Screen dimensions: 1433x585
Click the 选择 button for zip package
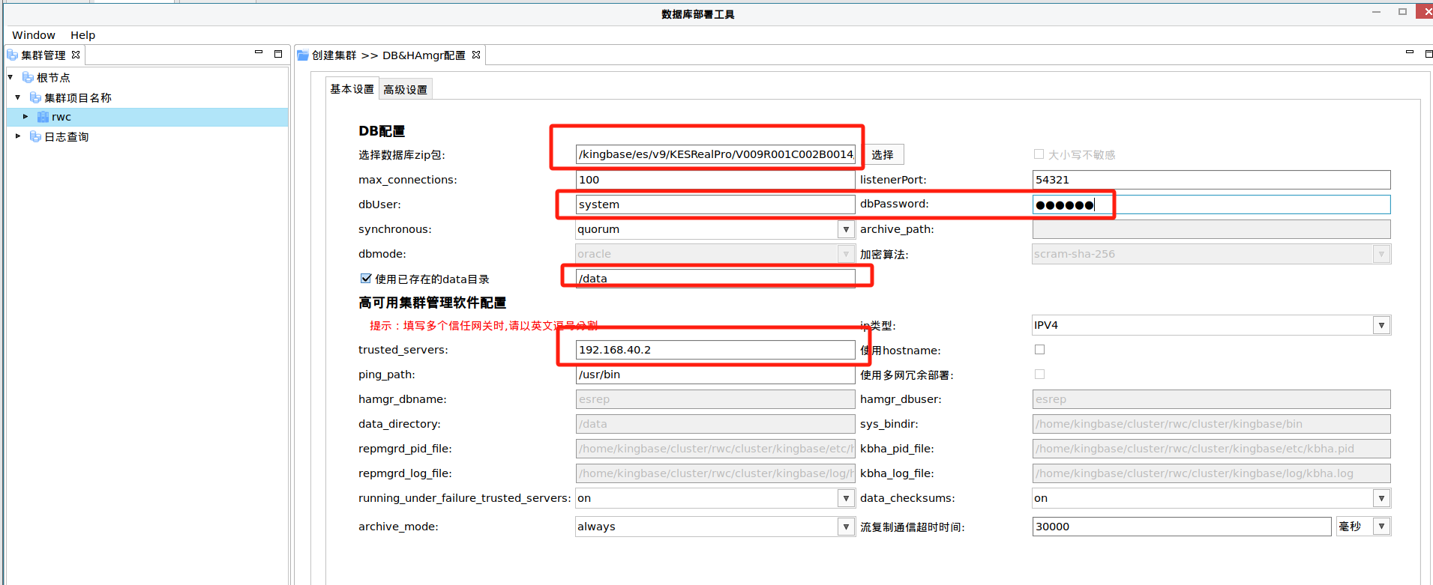click(883, 154)
